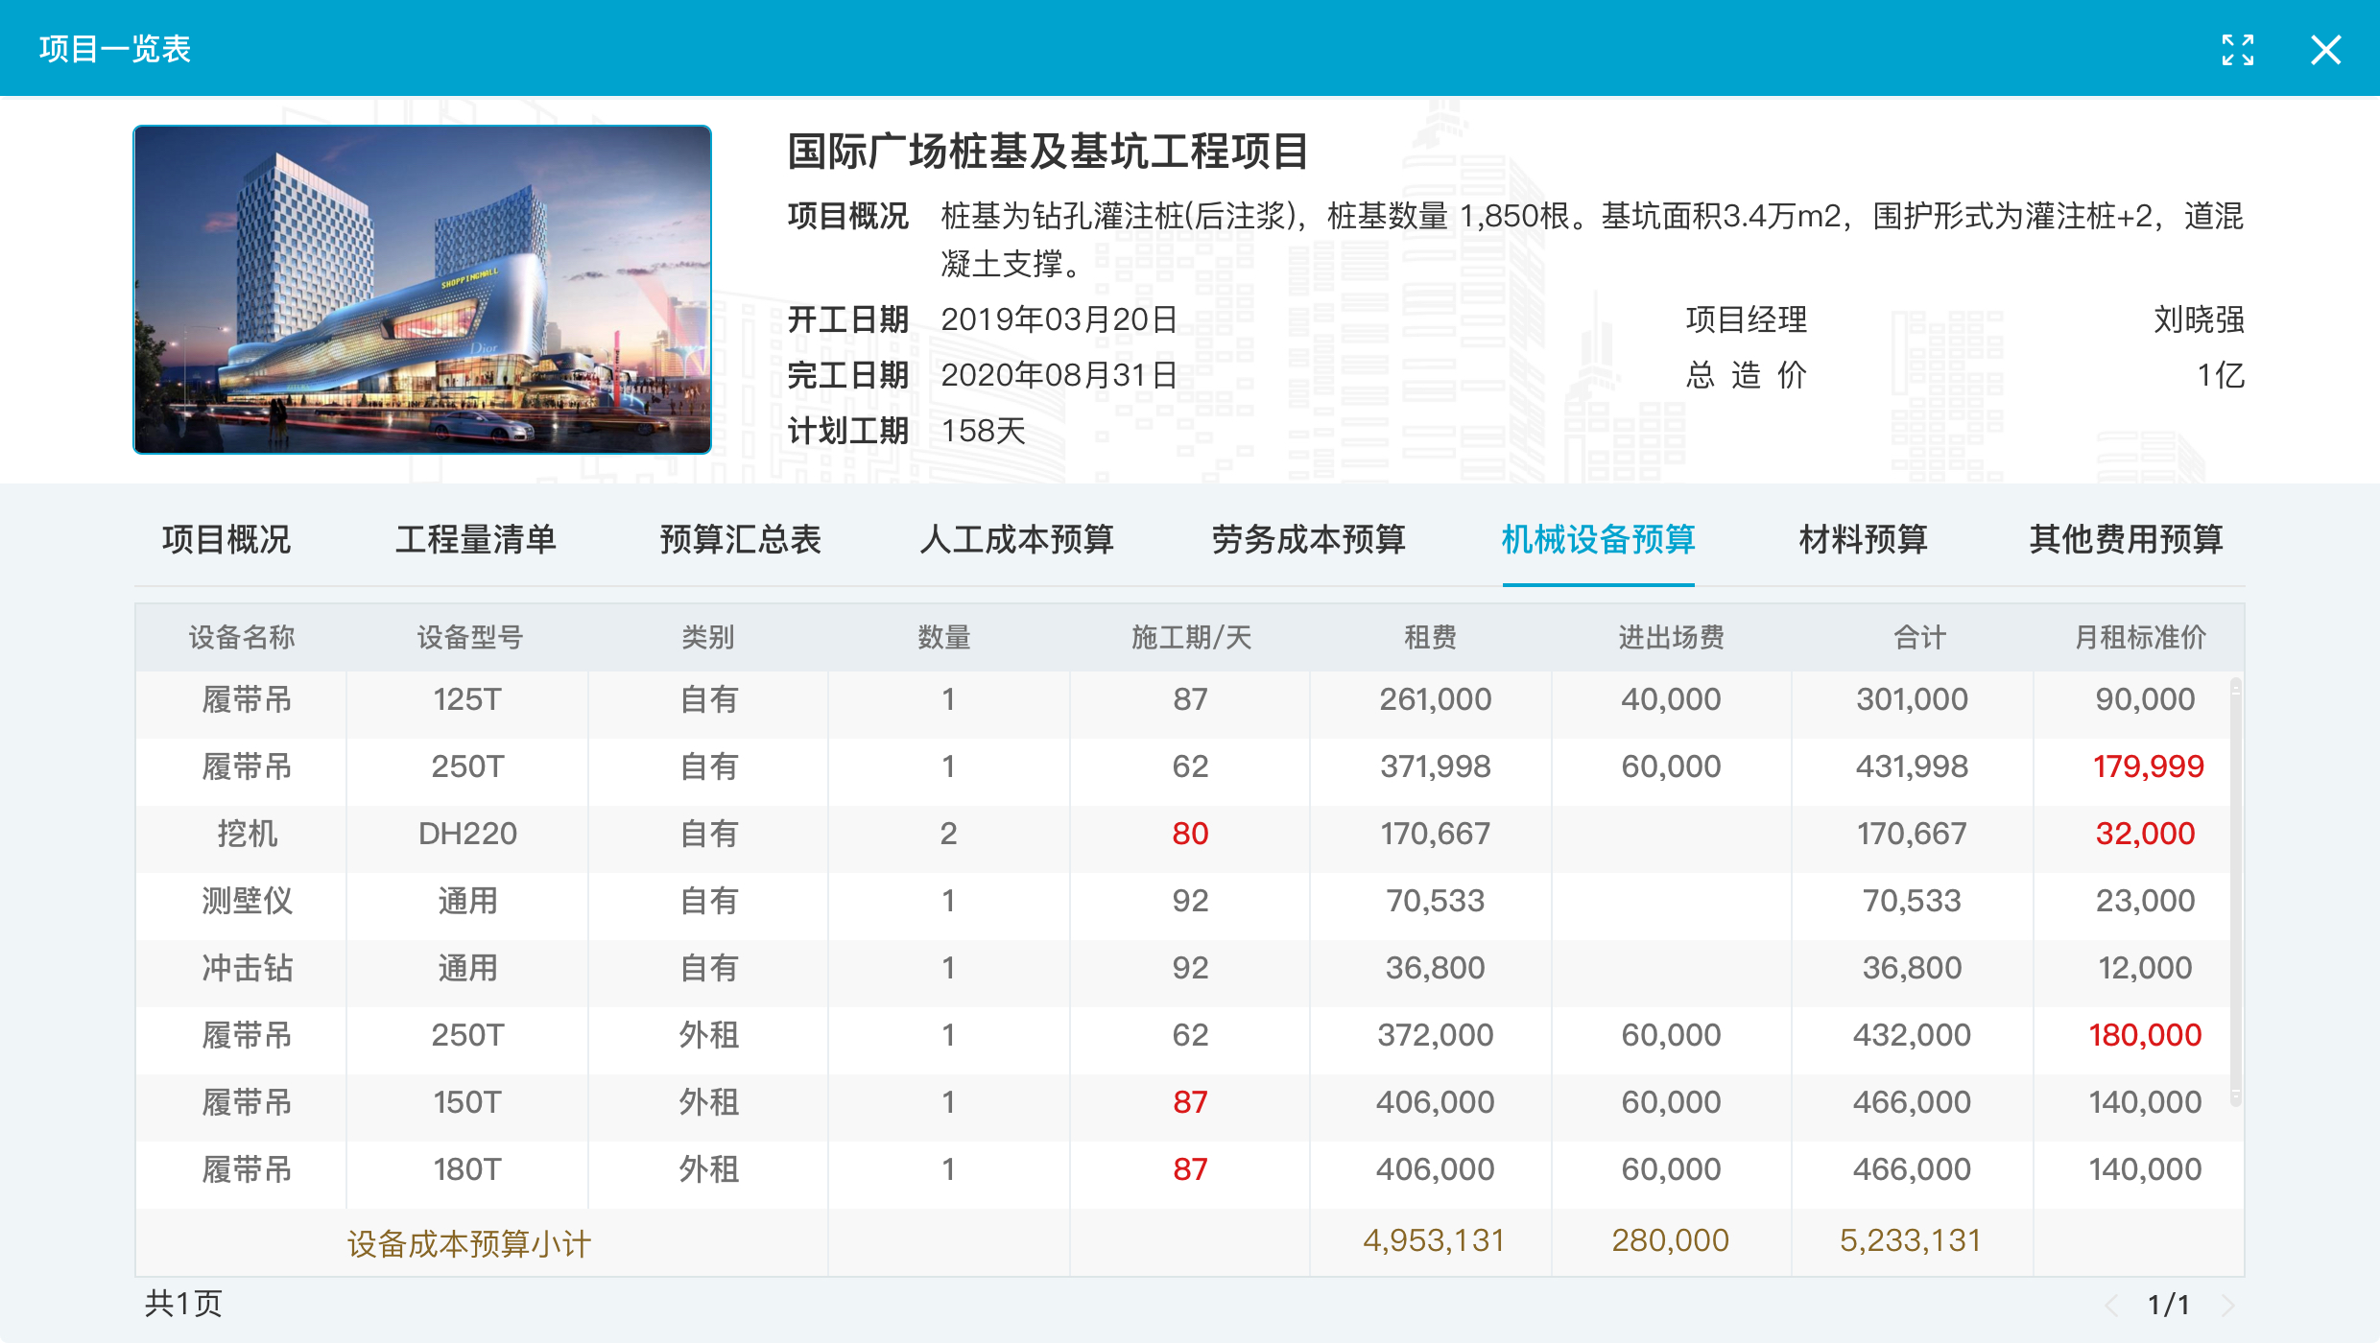
Task: Switch to 项目概况 tab
Action: click(226, 539)
